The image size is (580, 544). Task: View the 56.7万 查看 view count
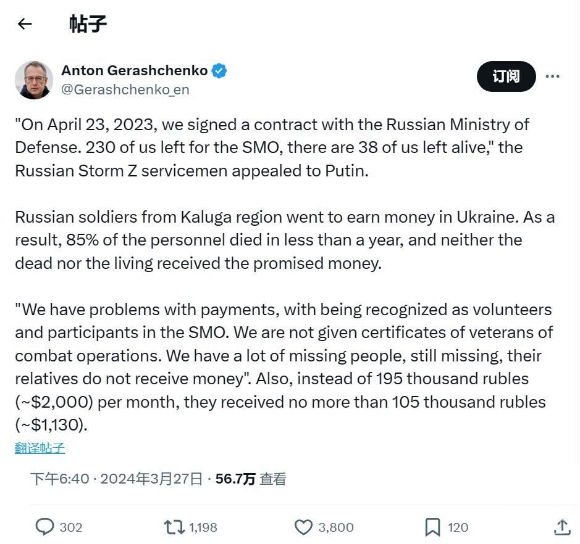pyautogui.click(x=251, y=479)
